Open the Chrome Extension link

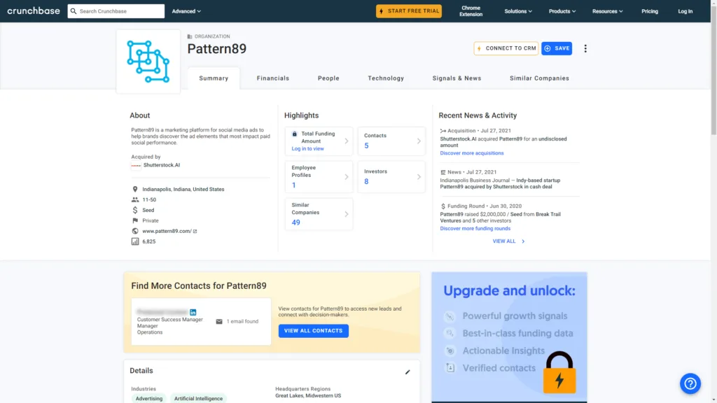(x=471, y=11)
